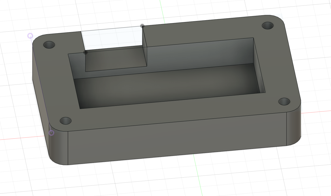Viewport: 331px width, 196px height.
Task: Select the bottom-right screw hole
Action: pos(284,101)
